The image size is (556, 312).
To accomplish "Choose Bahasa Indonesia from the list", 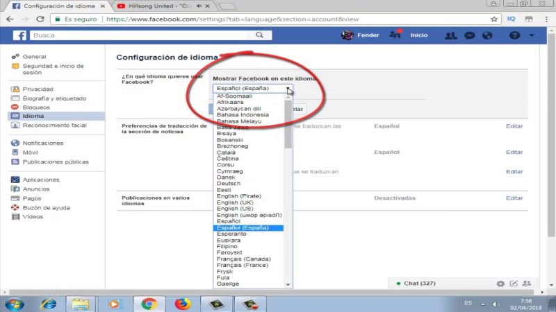I will pyautogui.click(x=243, y=114).
